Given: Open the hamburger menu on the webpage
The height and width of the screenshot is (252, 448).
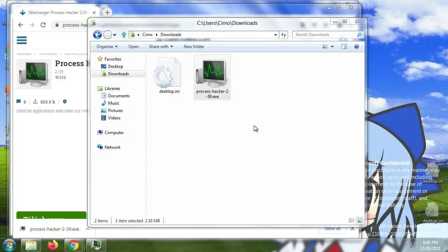Looking at the screenshot, I should [x=22, y=40].
